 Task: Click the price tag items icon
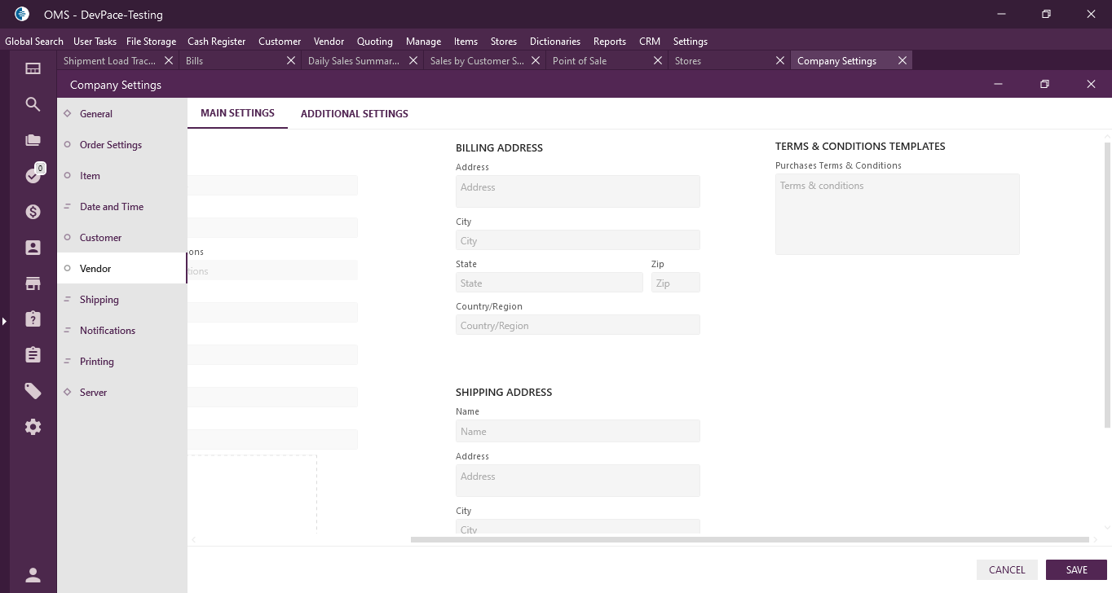point(33,391)
